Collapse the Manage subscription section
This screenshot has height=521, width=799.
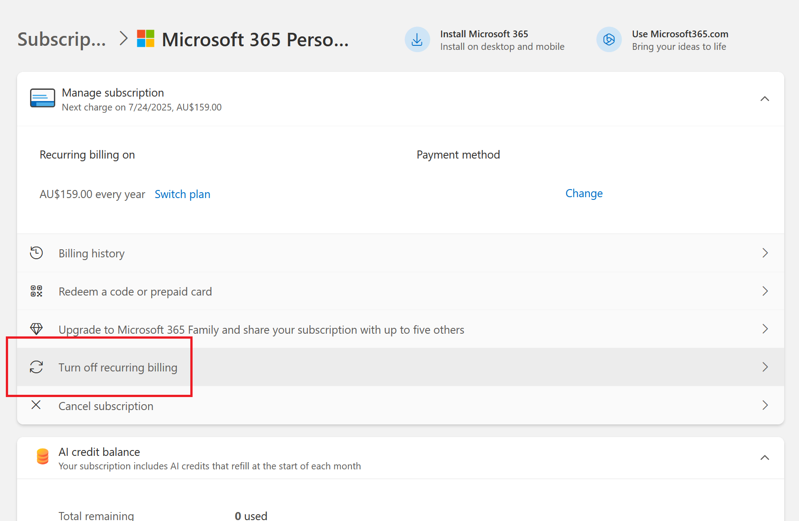764,99
